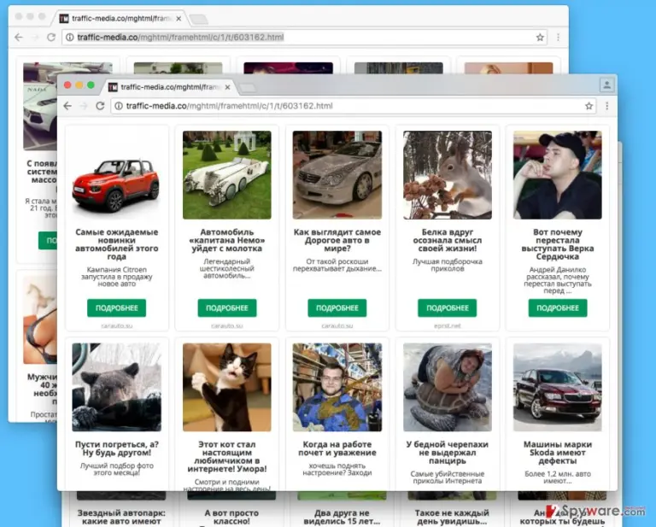Open dark red Skoda thumbnail
The image size is (656, 527).
pyautogui.click(x=558, y=387)
